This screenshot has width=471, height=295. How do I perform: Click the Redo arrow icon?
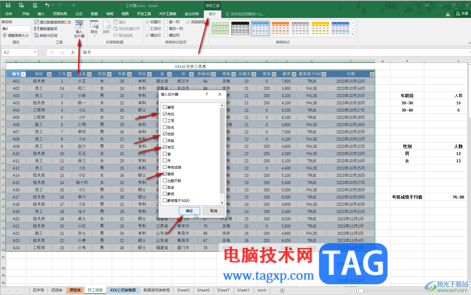tap(60, 5)
